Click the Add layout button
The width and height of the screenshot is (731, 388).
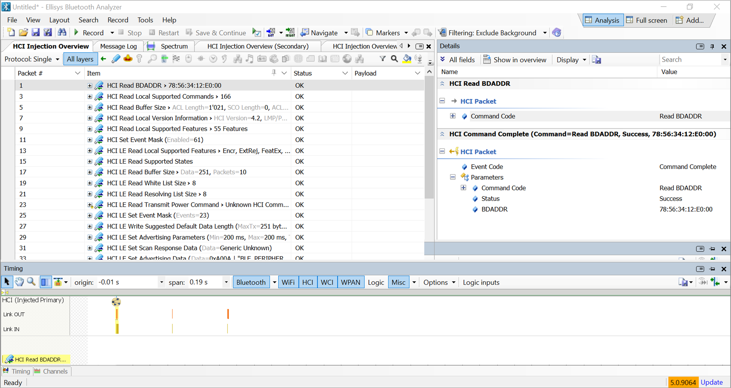[690, 20]
